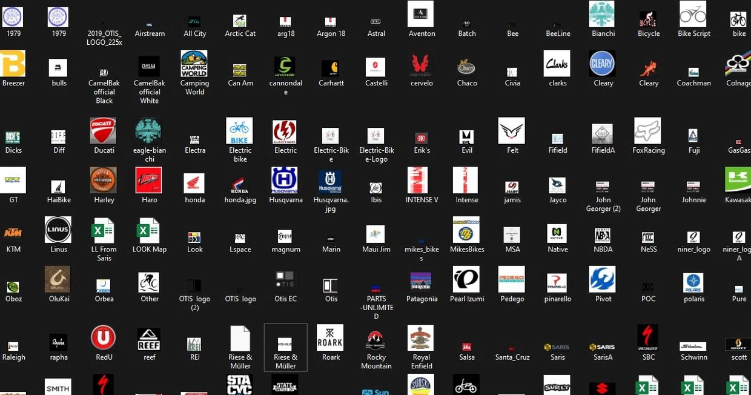Screen dimensions: 751x395
Task: Click the HaiBike file name
Action: 59,200
